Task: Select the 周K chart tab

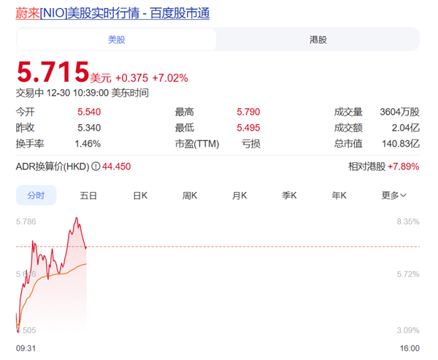Action: tap(190, 196)
